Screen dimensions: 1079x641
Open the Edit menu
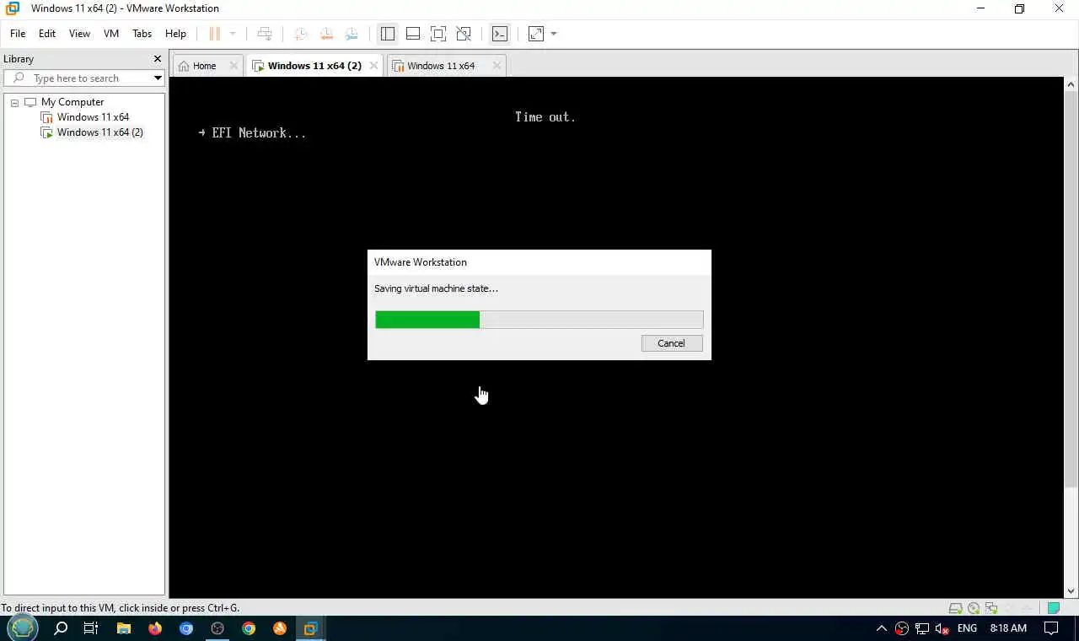tap(47, 34)
